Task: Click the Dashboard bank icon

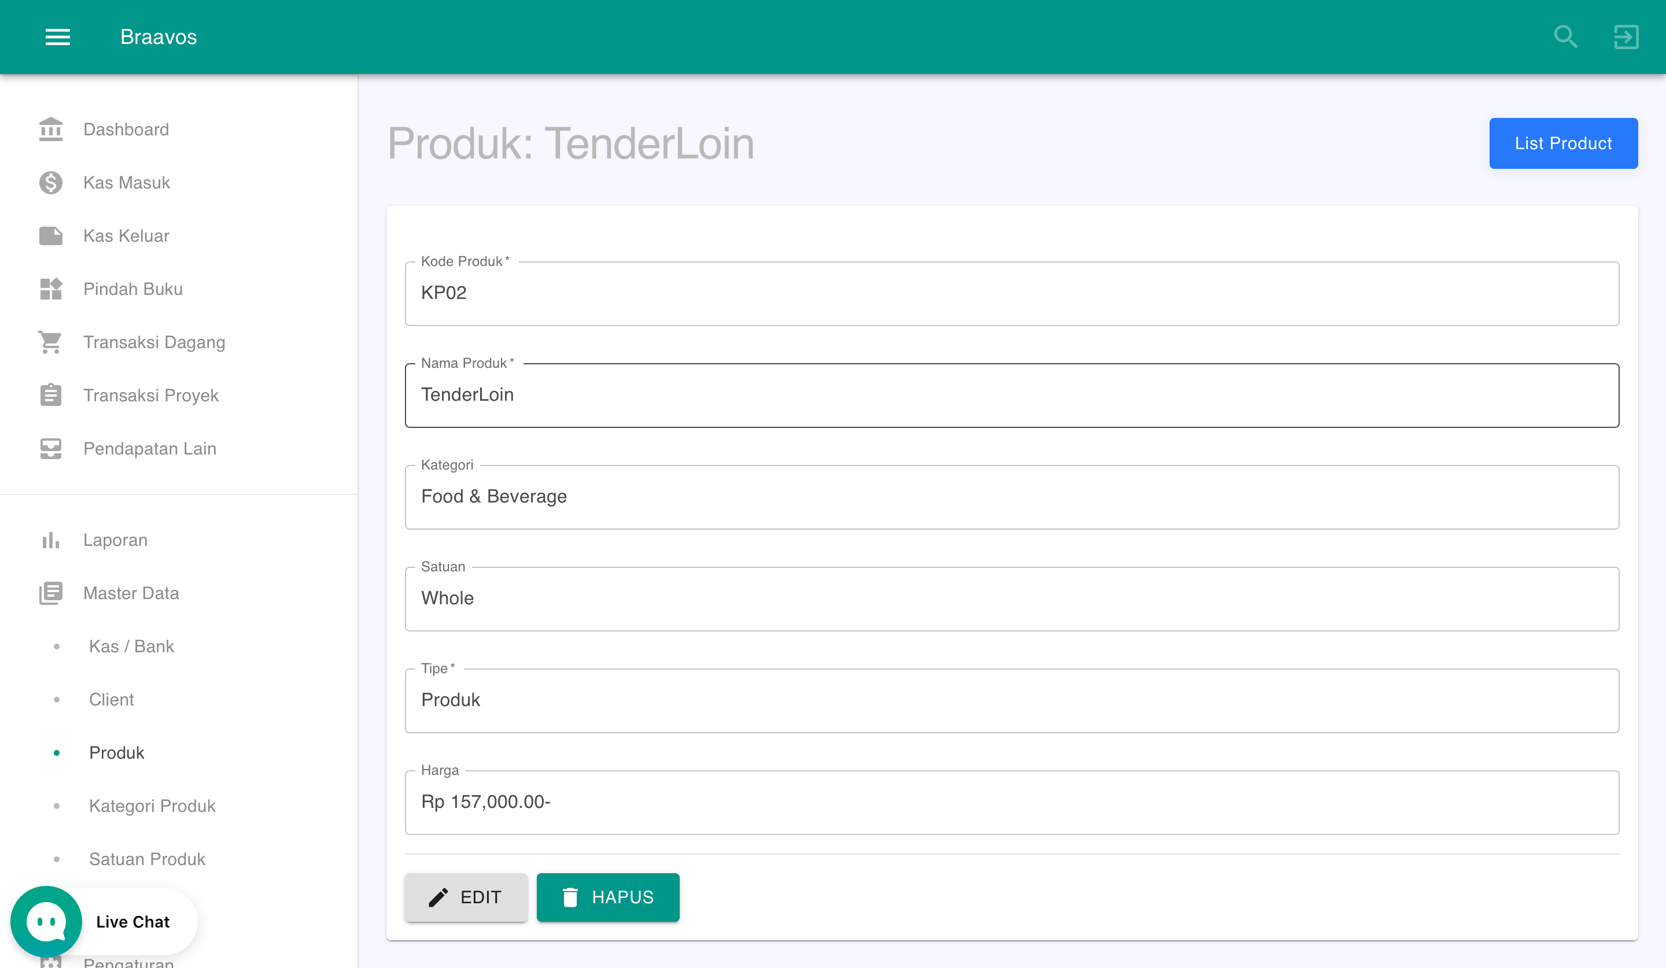Action: point(51,130)
